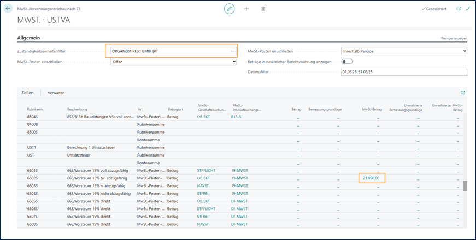Image resolution: width=476 pixels, height=240 pixels.
Task: Click OBJEKT link in row 6602S
Action: [203, 178]
